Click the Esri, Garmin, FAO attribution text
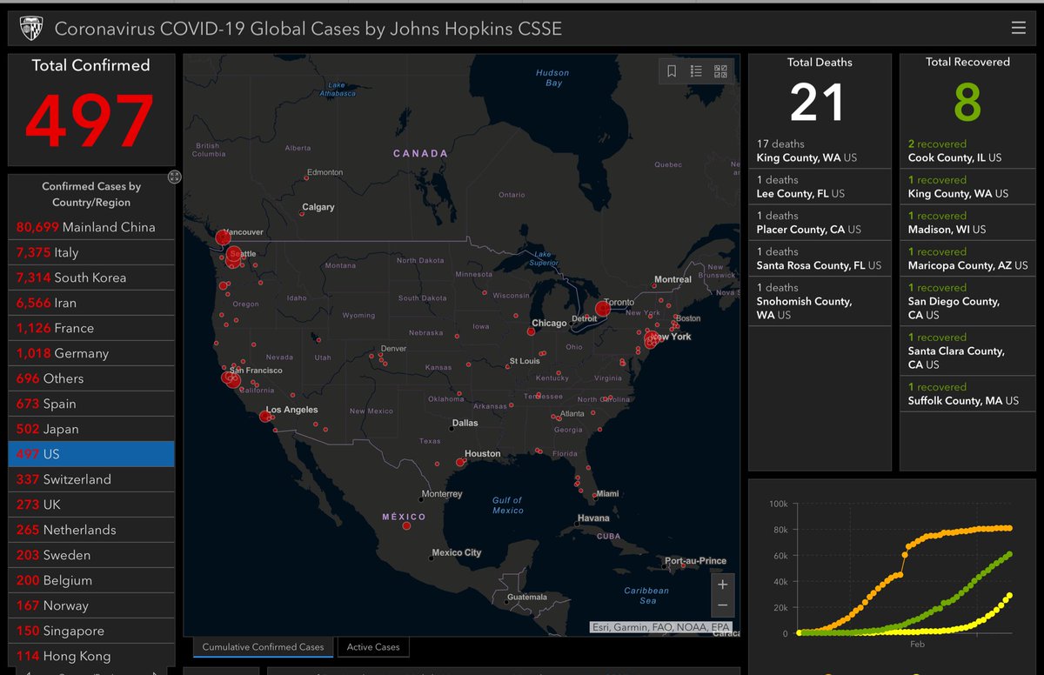 [x=660, y=626]
